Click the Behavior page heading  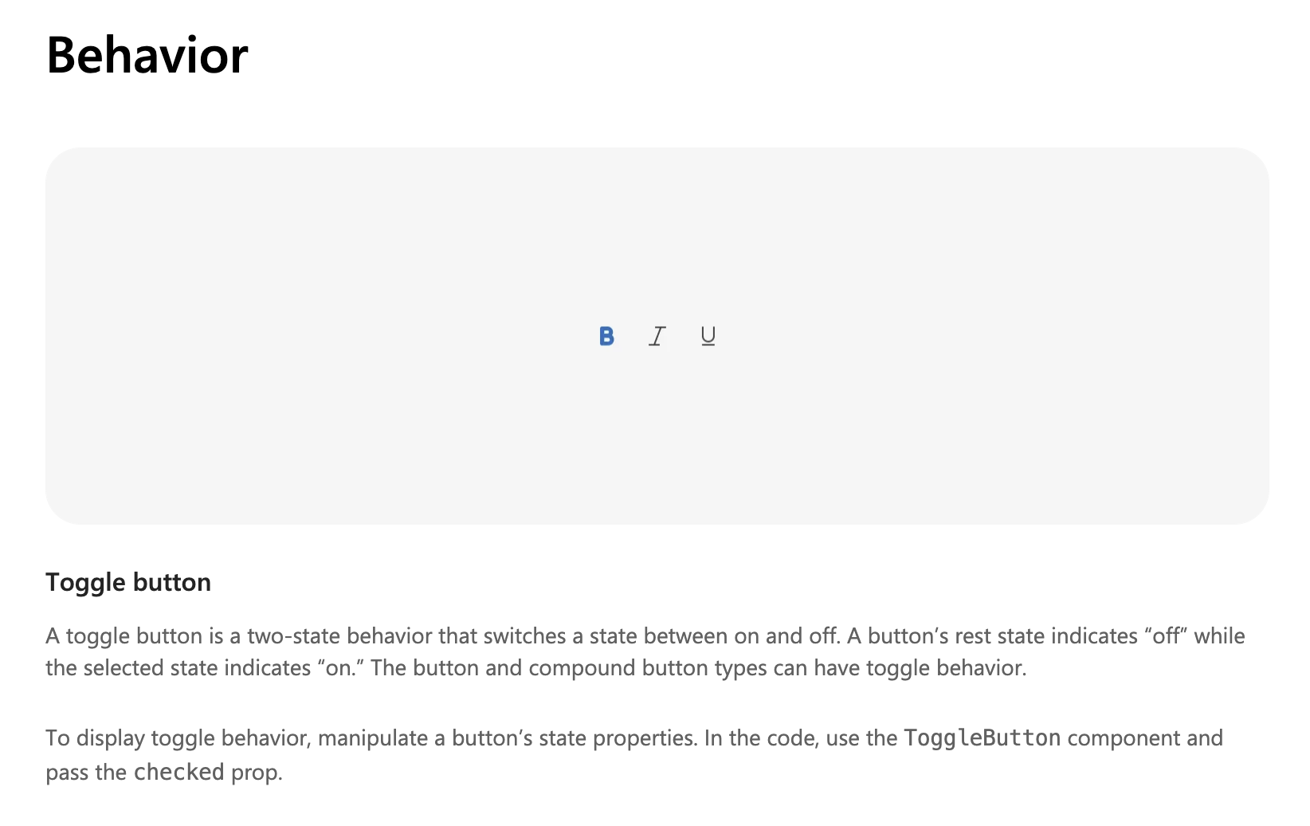point(147,55)
